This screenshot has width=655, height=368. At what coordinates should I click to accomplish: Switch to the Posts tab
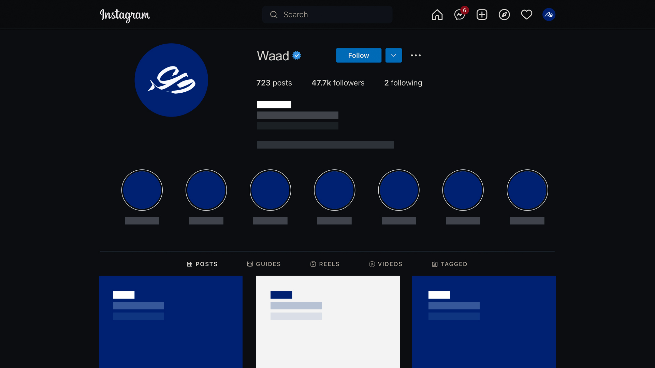[202, 264]
